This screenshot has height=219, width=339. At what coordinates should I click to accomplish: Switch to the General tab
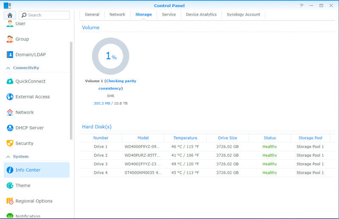(92, 14)
